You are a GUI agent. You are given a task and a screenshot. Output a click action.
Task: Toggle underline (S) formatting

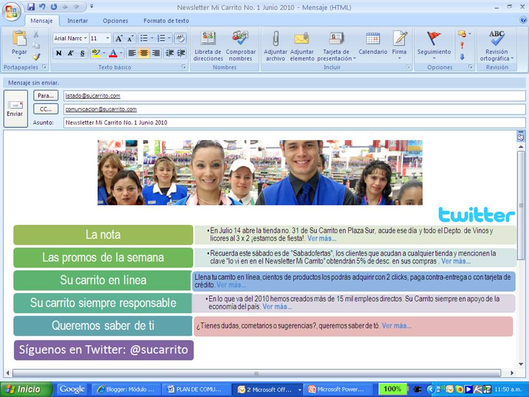point(82,53)
